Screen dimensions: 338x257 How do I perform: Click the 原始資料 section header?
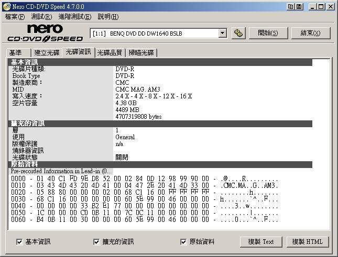pos(160,164)
